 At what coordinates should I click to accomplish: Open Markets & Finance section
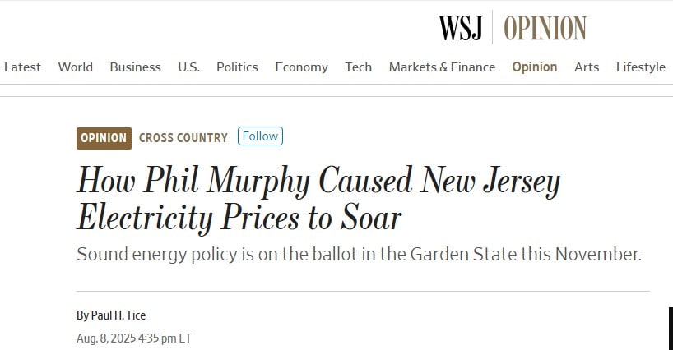(x=442, y=67)
